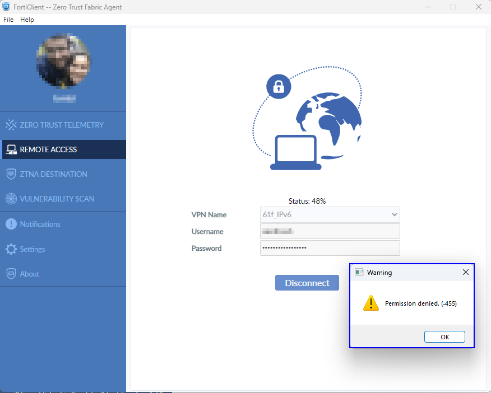Click the VPN Name field showing 61f_IPv6
491x393 pixels.
point(330,214)
